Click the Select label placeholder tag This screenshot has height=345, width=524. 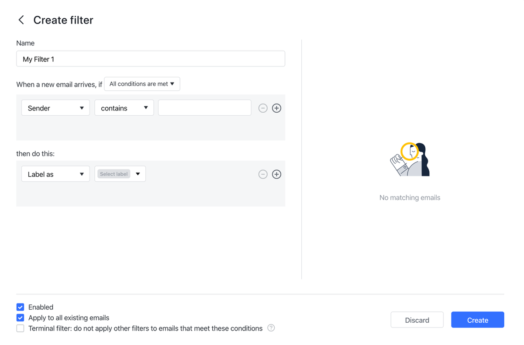point(114,174)
